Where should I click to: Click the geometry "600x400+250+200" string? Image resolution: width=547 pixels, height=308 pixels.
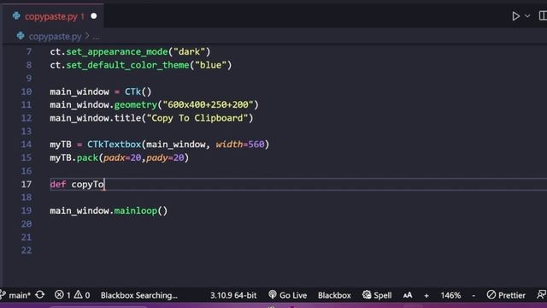point(208,104)
